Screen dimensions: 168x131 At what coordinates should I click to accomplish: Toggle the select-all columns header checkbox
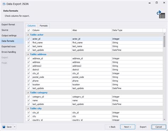[29, 30]
